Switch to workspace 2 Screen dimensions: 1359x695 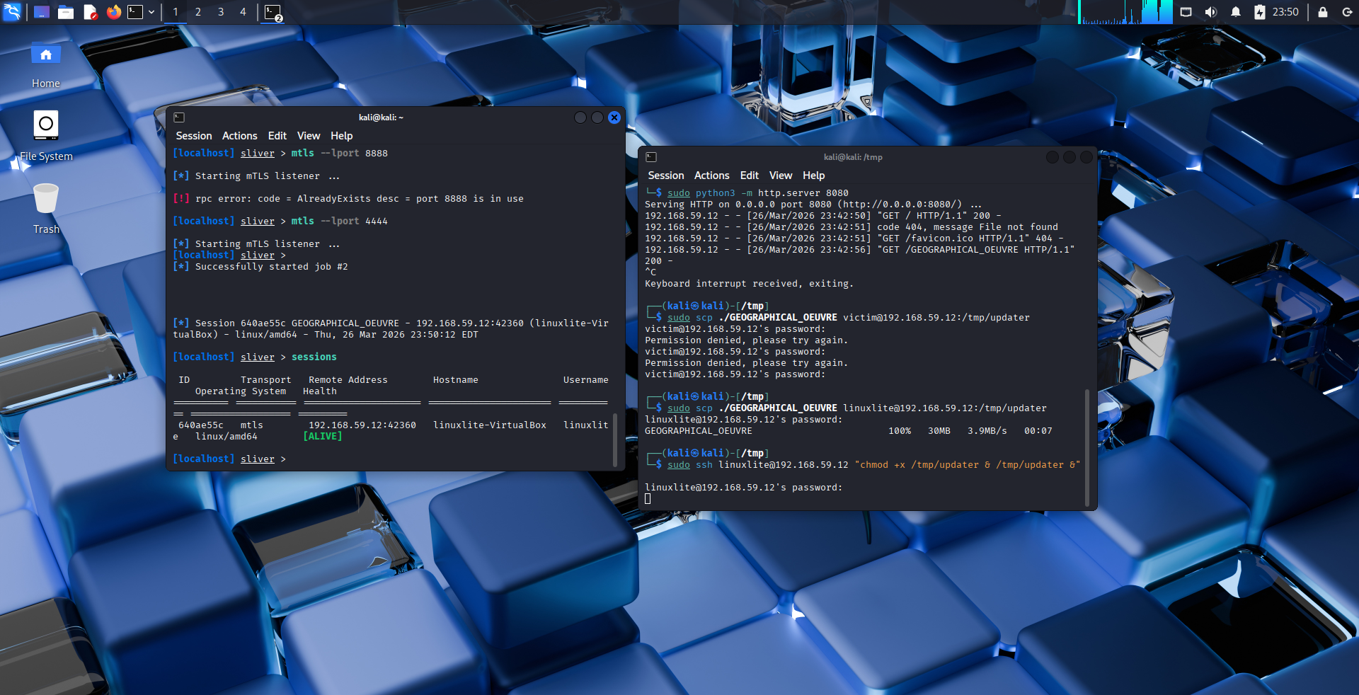coord(198,12)
